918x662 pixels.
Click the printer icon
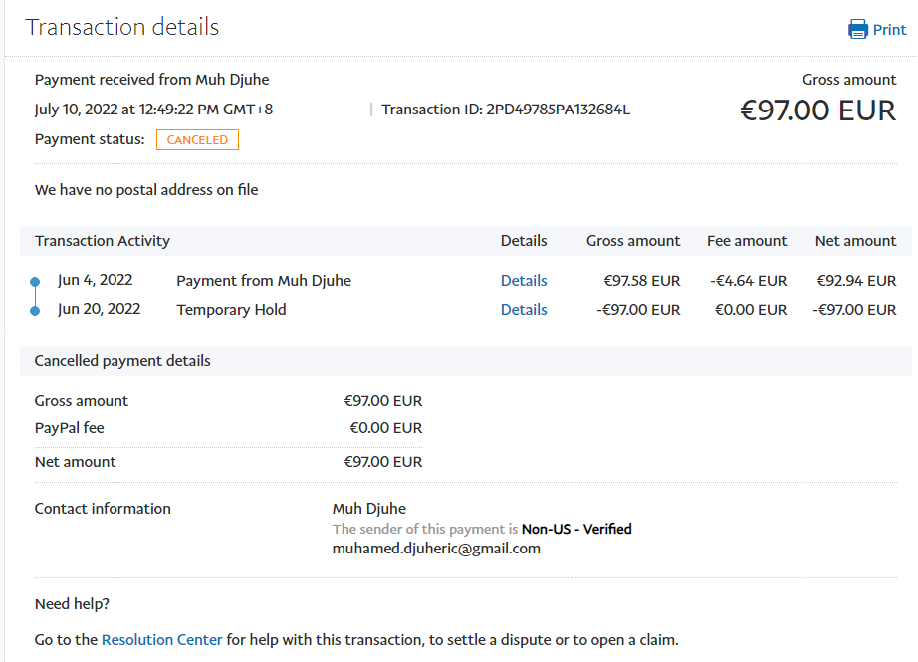pos(857,29)
